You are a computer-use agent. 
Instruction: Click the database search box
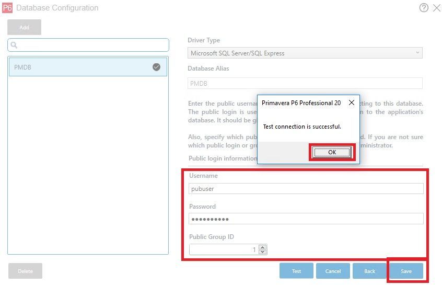88,45
